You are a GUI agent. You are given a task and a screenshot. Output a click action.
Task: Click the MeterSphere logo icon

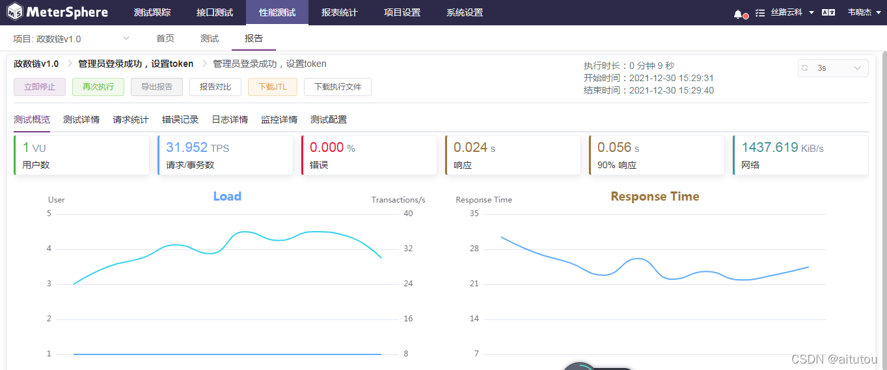tap(14, 12)
